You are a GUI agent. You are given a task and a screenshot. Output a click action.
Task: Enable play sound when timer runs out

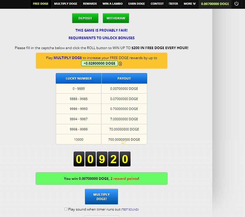pos(66,209)
